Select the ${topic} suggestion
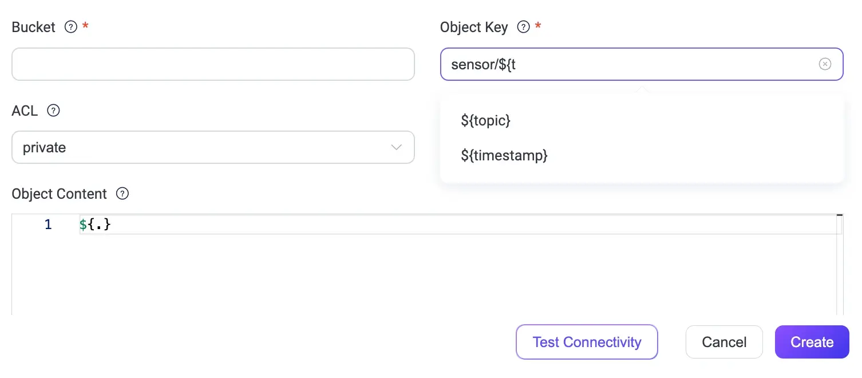The height and width of the screenshot is (378, 862). pyautogui.click(x=485, y=120)
